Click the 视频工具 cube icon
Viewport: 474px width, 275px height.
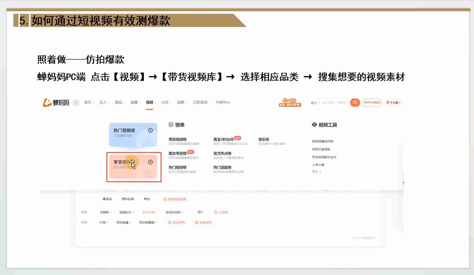(x=314, y=125)
